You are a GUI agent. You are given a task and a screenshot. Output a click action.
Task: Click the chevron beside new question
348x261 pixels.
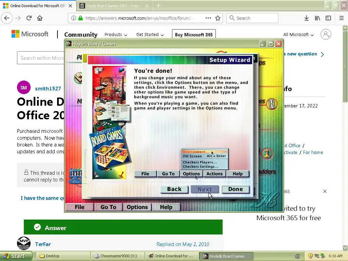[323, 54]
